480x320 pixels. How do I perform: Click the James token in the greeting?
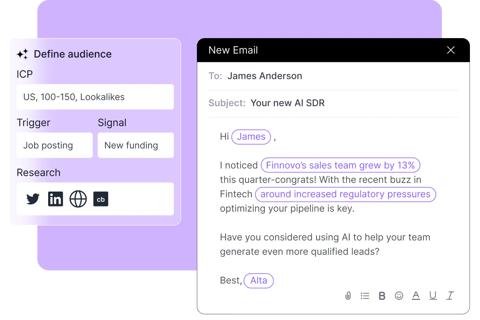(251, 137)
